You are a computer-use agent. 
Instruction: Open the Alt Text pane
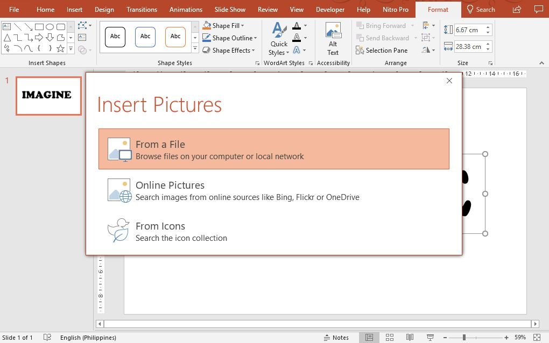[x=333, y=39]
